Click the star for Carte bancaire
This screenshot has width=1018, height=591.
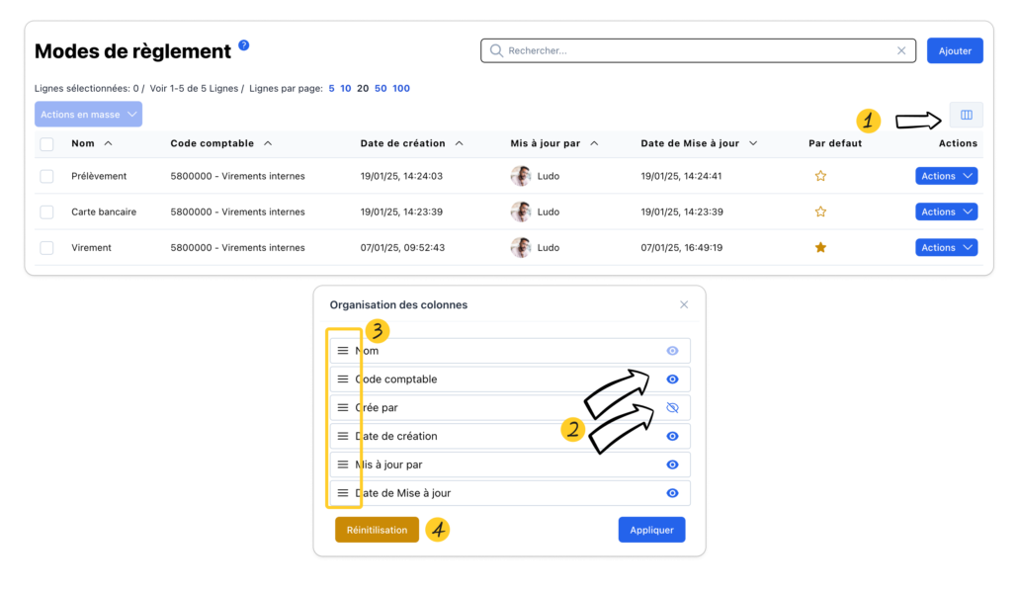[x=820, y=211]
